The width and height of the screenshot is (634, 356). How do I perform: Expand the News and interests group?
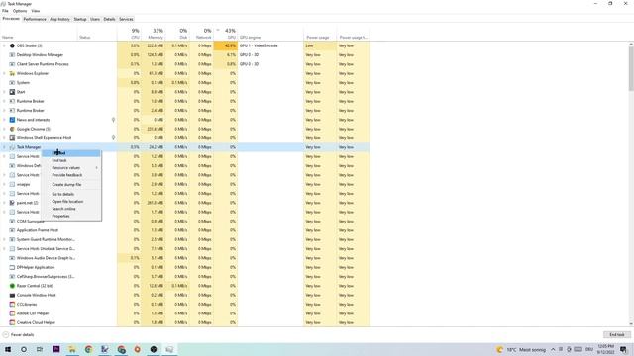coord(4,120)
